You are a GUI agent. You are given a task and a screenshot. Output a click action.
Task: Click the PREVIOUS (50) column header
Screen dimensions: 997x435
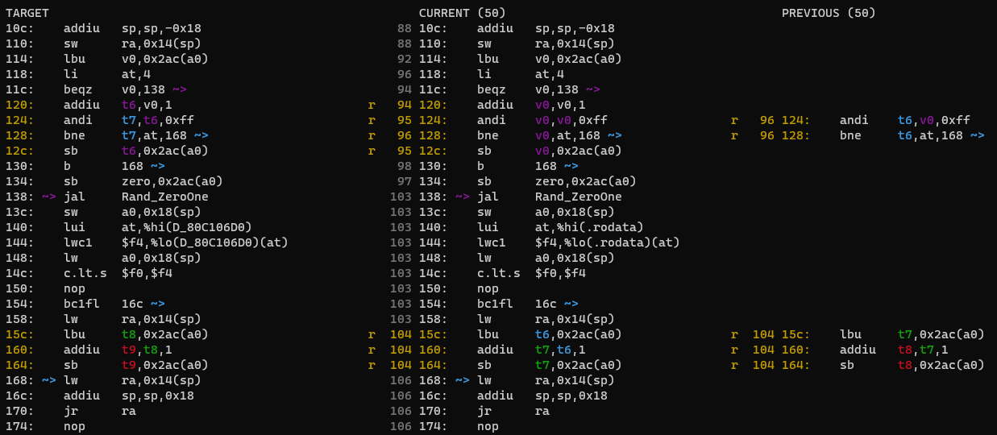pos(828,13)
